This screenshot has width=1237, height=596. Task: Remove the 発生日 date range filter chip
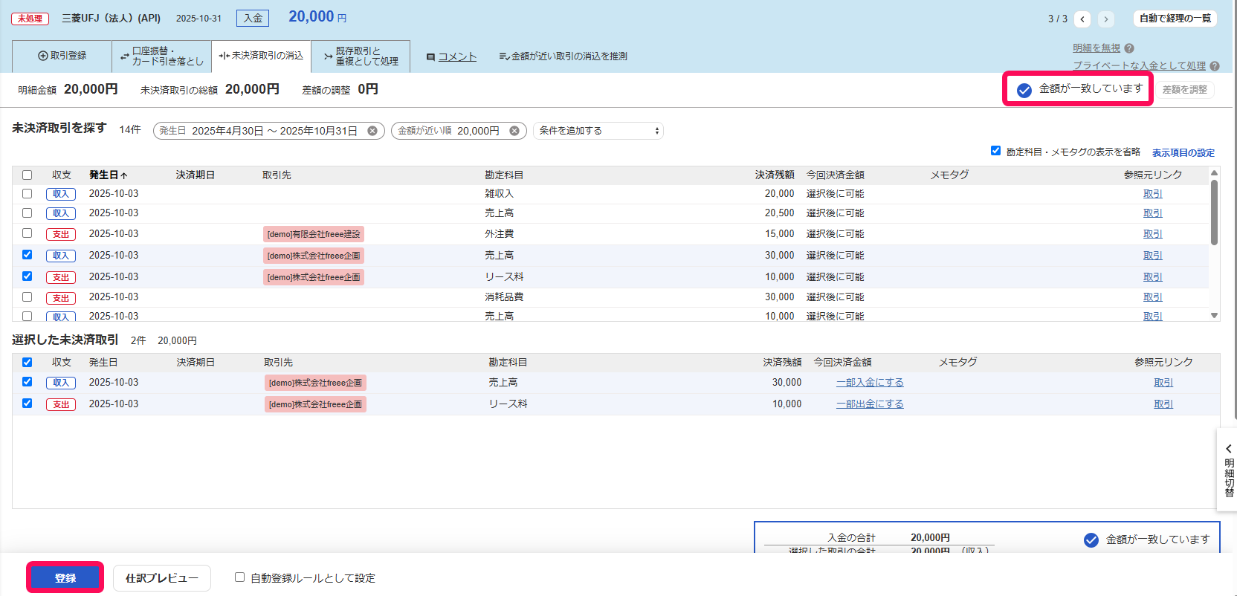pyautogui.click(x=372, y=131)
